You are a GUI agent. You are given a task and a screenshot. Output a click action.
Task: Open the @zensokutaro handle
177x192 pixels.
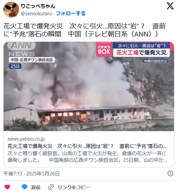(36, 14)
